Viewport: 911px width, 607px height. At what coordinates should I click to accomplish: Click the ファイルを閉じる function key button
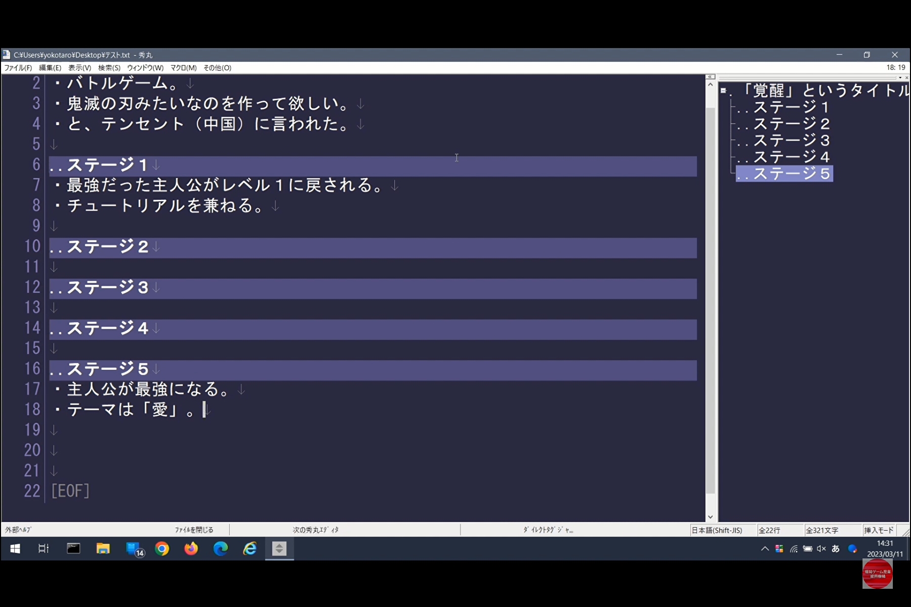(x=194, y=530)
